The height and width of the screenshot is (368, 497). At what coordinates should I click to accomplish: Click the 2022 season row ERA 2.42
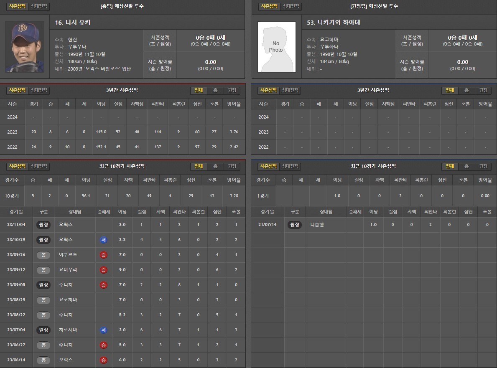[234, 147]
